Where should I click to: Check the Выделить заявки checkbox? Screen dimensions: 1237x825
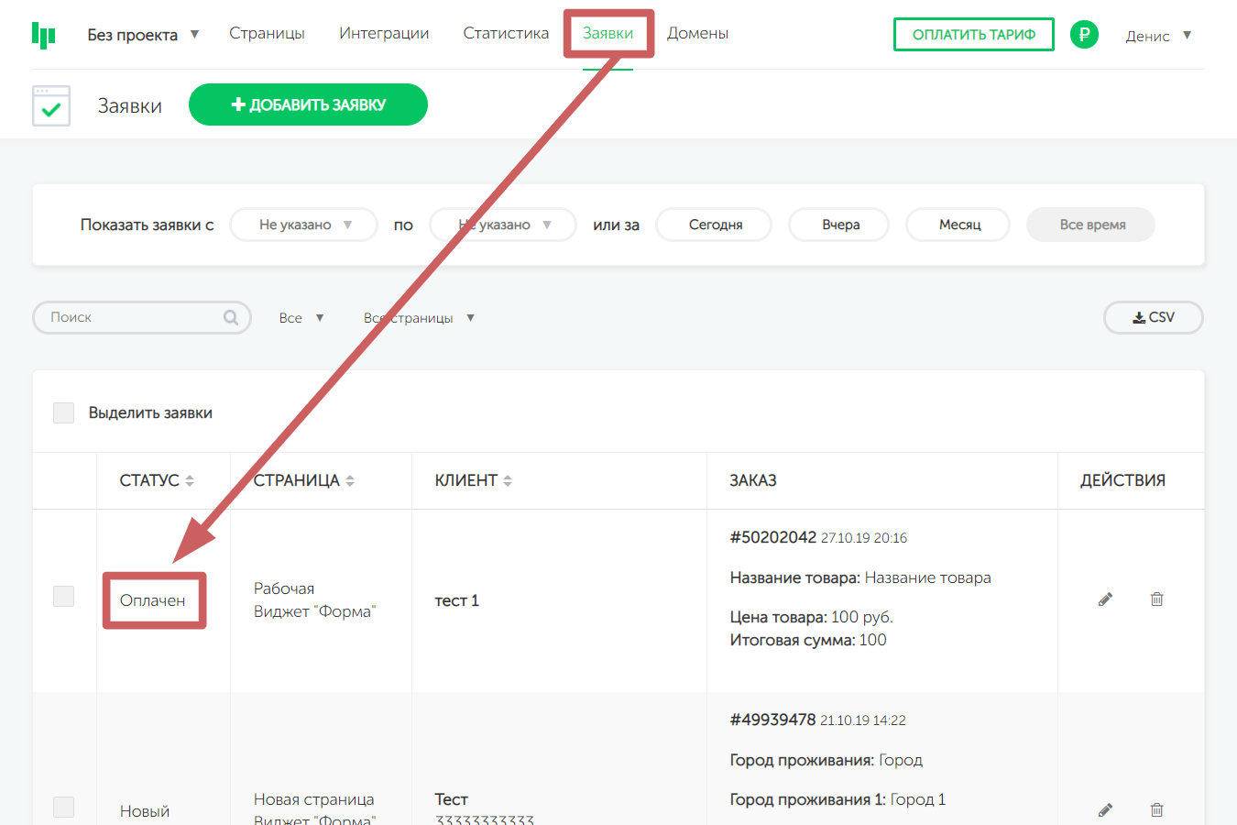click(x=63, y=412)
